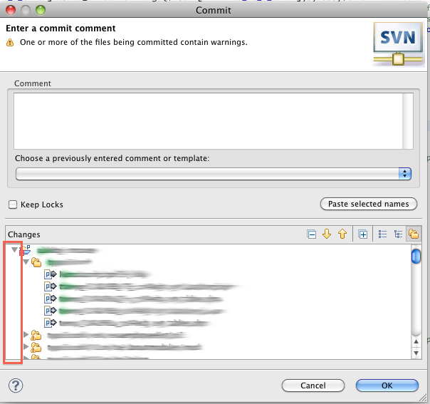Close the Commit dialog with red button
The image size is (430, 404).
[11, 10]
